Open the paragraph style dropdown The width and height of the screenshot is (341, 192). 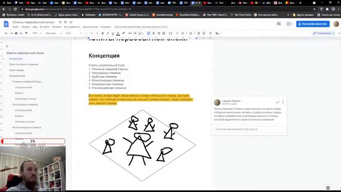[53, 33]
